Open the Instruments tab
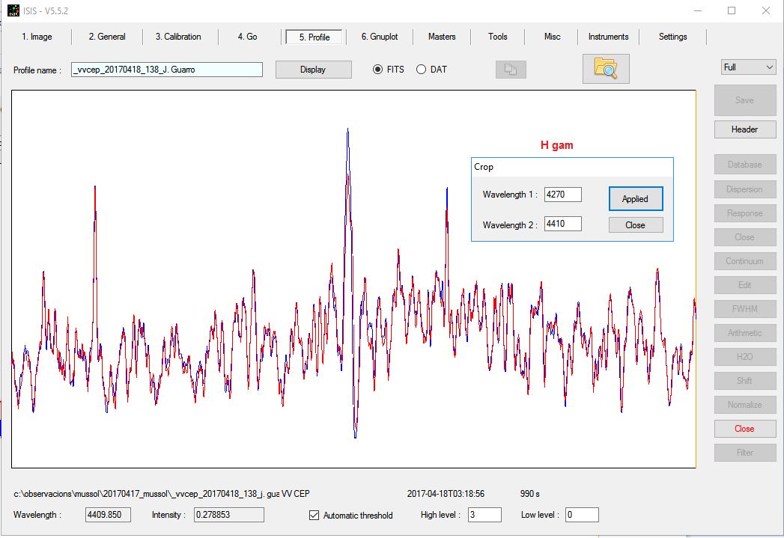The height and width of the screenshot is (538, 784). pos(608,37)
